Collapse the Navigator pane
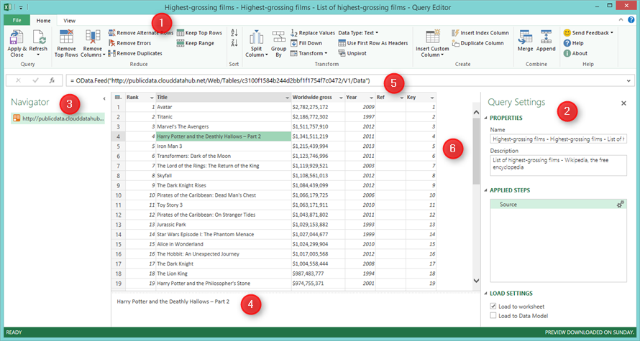 point(104,98)
